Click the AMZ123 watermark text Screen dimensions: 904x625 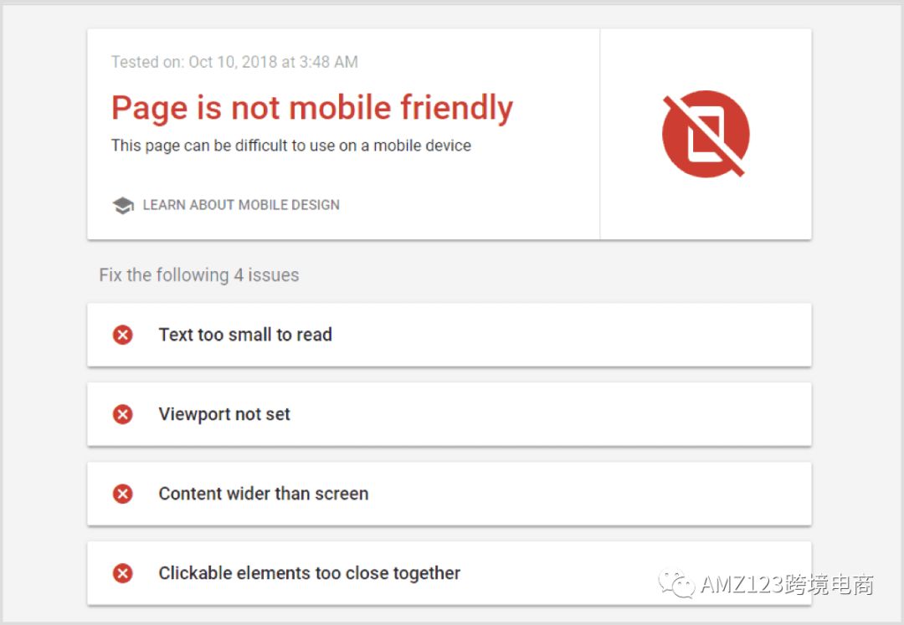787,584
